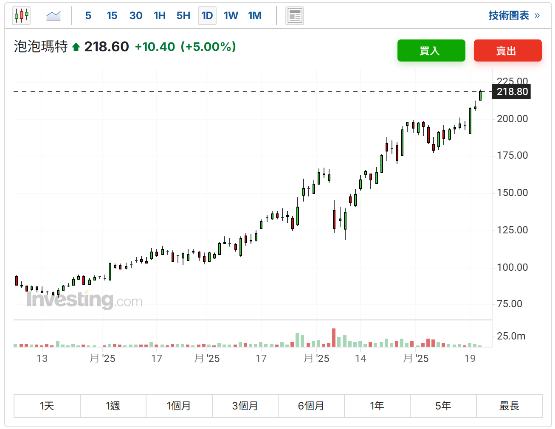Choose the 1週 time range

113,406
